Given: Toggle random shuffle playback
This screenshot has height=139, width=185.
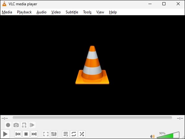Looking at the screenshot, I should click(x=82, y=134).
